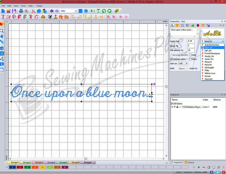This screenshot has width=226, height=174.
Task: Select the red Lettering tool T icon
Action: coord(3,17)
